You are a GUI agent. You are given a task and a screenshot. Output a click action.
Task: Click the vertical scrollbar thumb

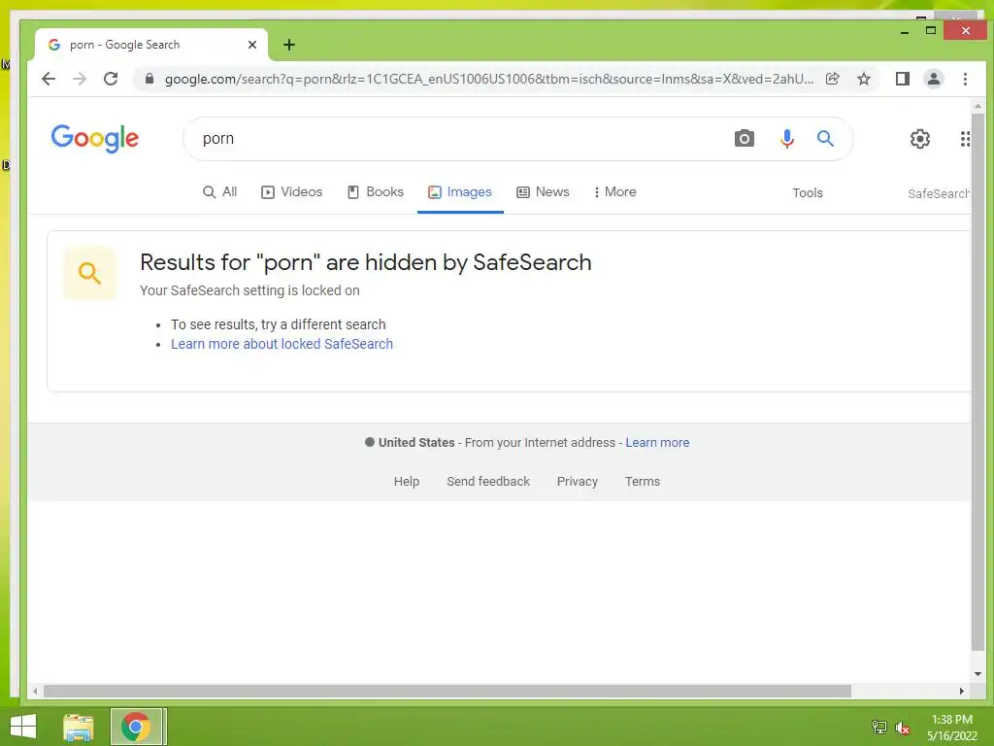[978, 383]
